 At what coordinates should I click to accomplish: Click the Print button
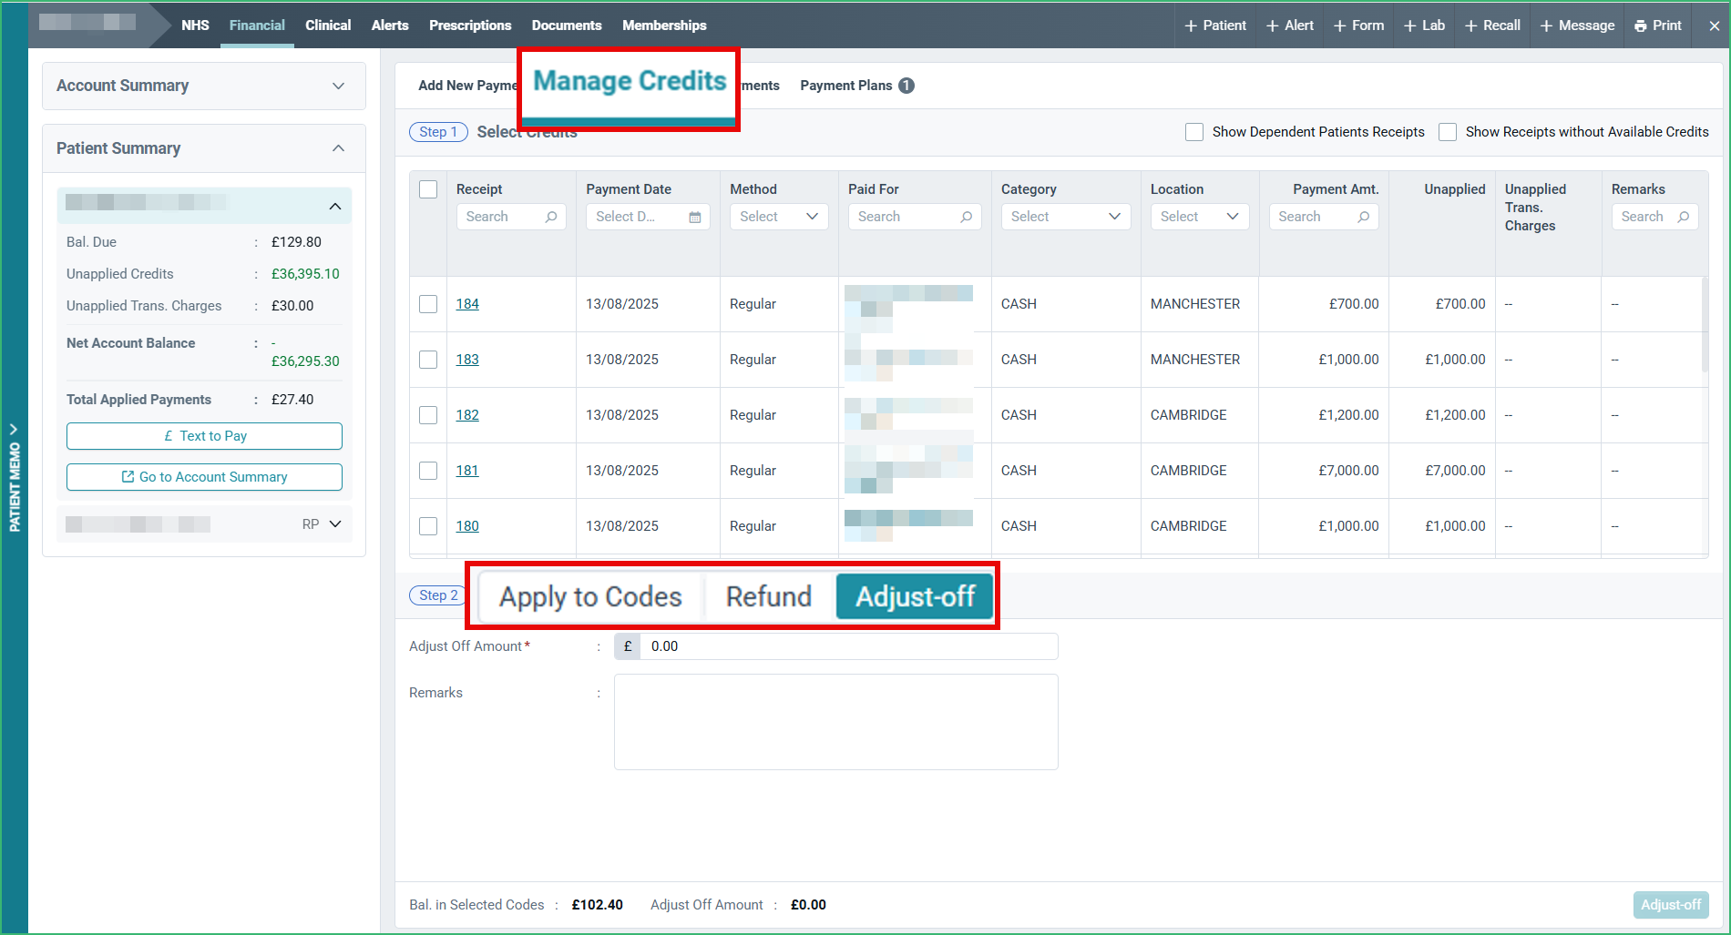1658,25
